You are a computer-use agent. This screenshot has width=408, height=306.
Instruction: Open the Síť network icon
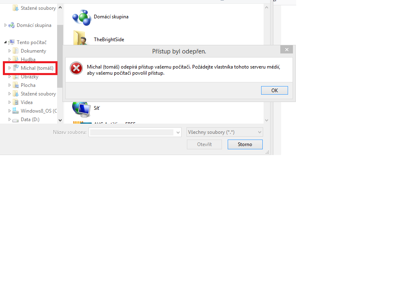click(x=82, y=109)
